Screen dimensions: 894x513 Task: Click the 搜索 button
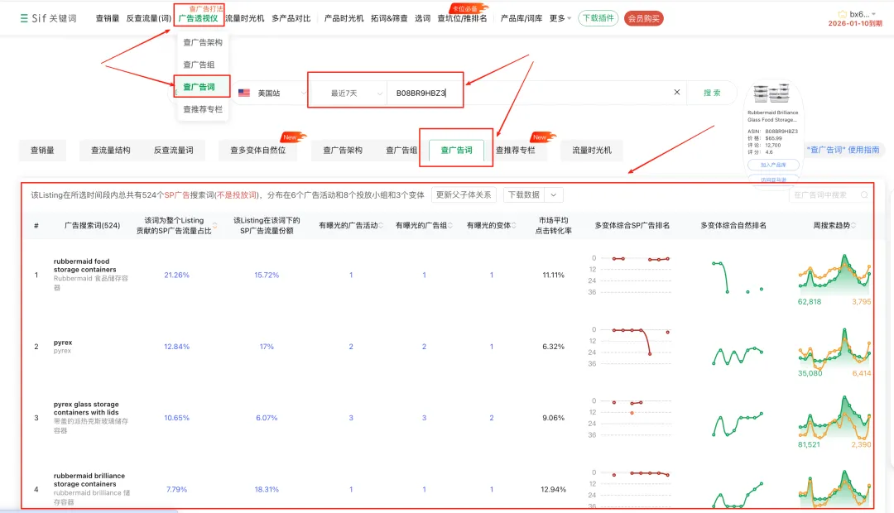[x=712, y=93]
